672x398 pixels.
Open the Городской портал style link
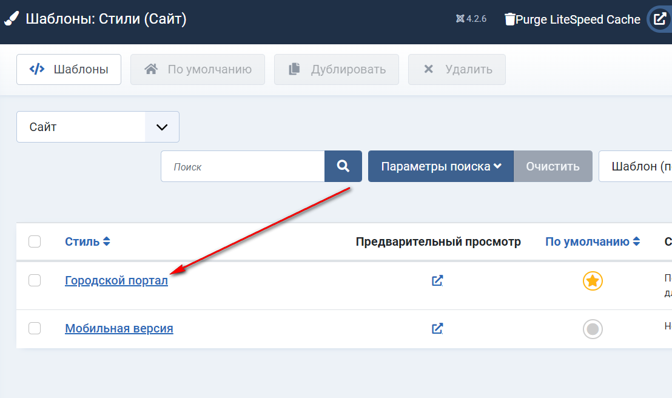116,281
